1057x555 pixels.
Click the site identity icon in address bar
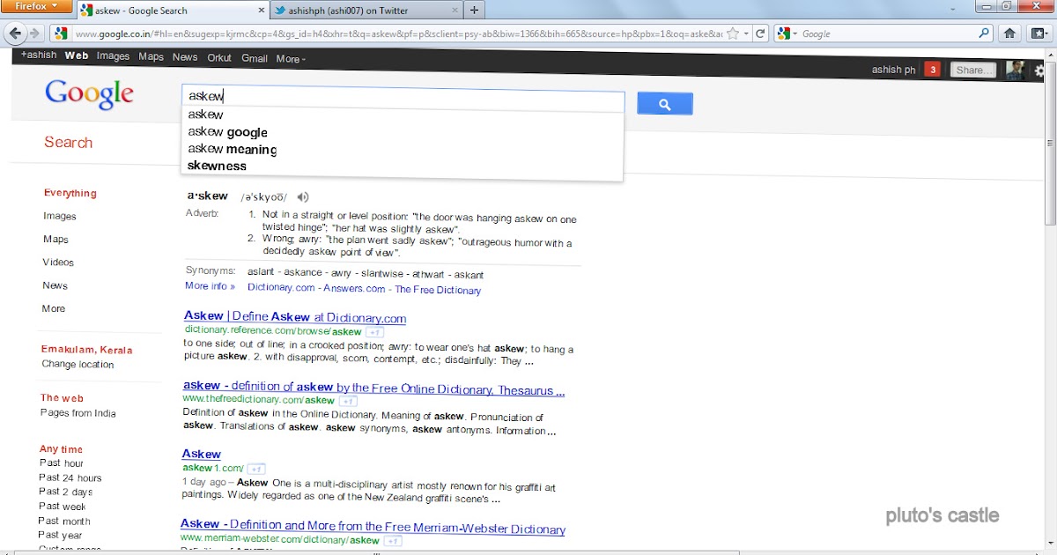coord(60,33)
